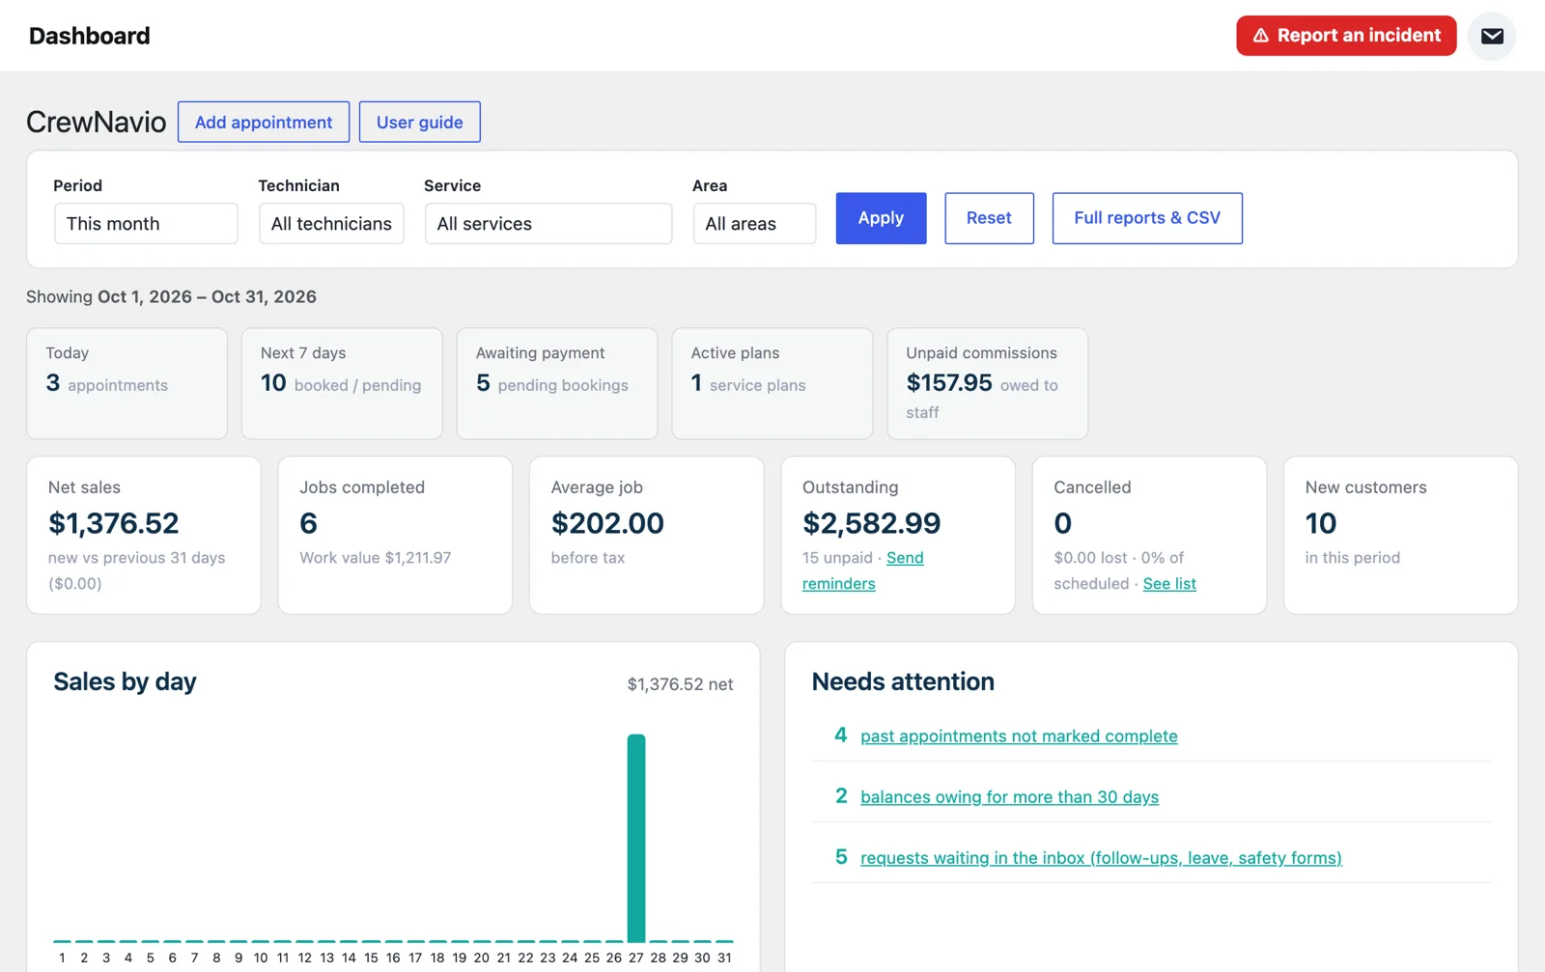This screenshot has width=1545, height=972.
Task: Apply the selected filters
Action: click(x=881, y=218)
